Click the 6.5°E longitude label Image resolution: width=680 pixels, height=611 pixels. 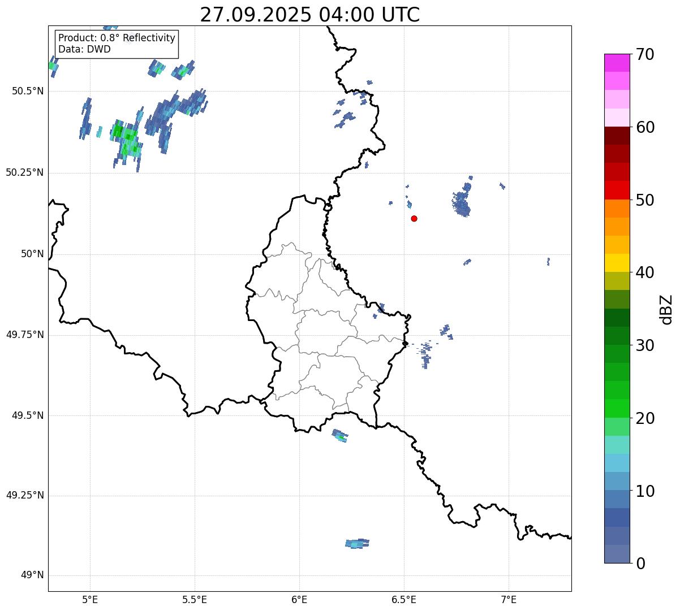click(404, 599)
